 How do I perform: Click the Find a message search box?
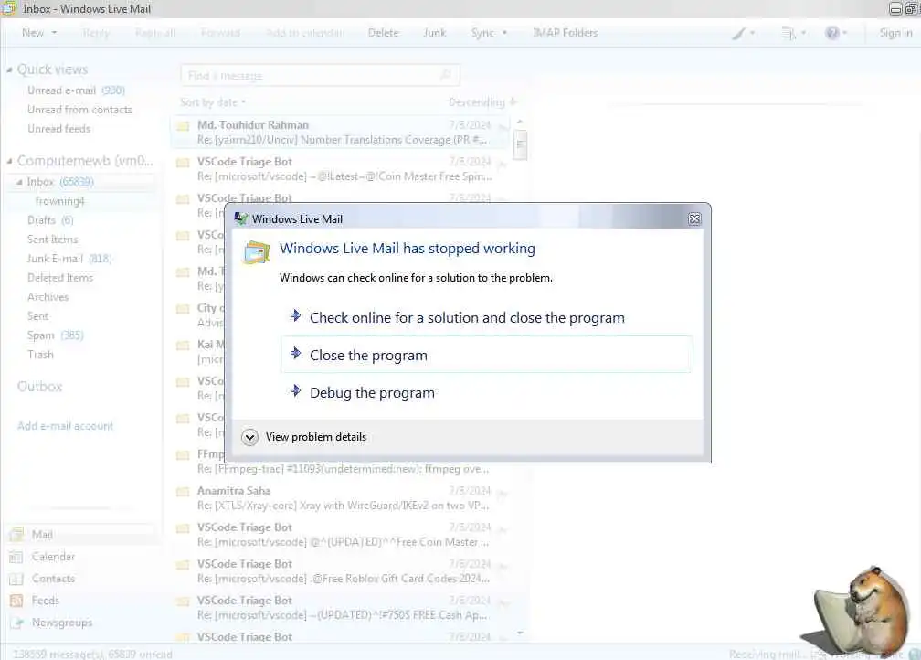[x=320, y=75]
